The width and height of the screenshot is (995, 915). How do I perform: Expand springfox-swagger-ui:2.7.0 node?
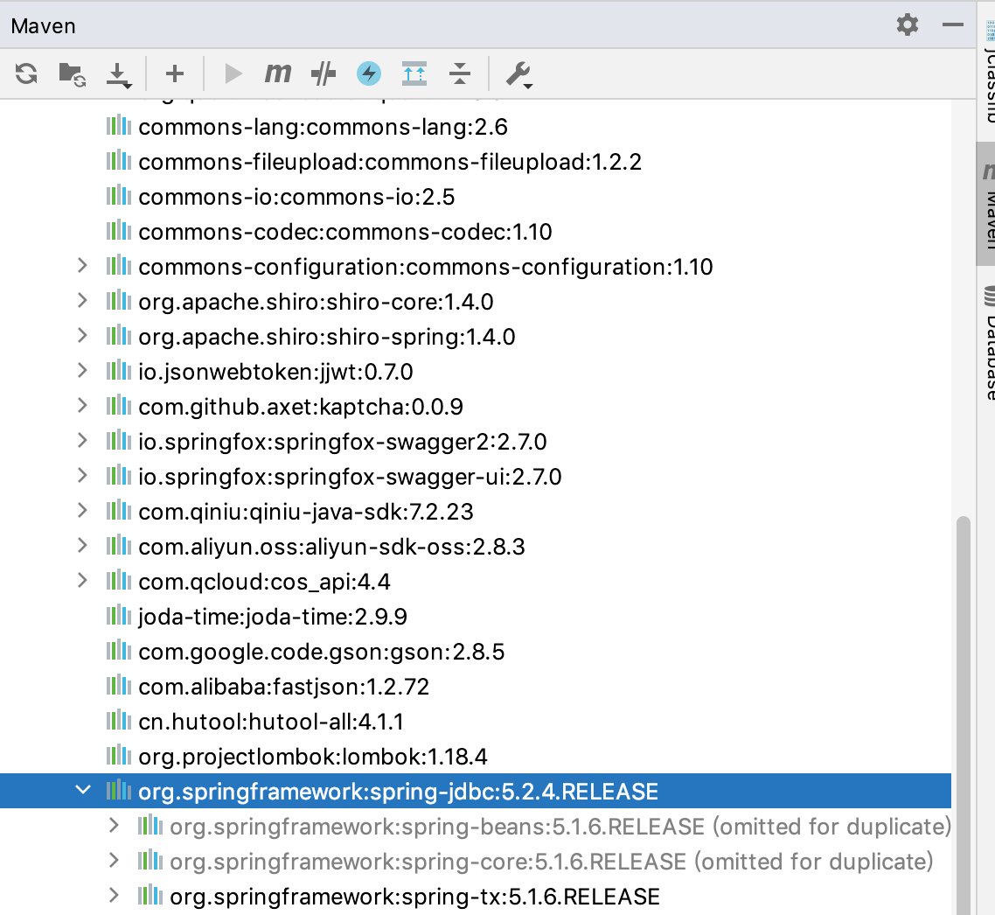[x=82, y=476]
